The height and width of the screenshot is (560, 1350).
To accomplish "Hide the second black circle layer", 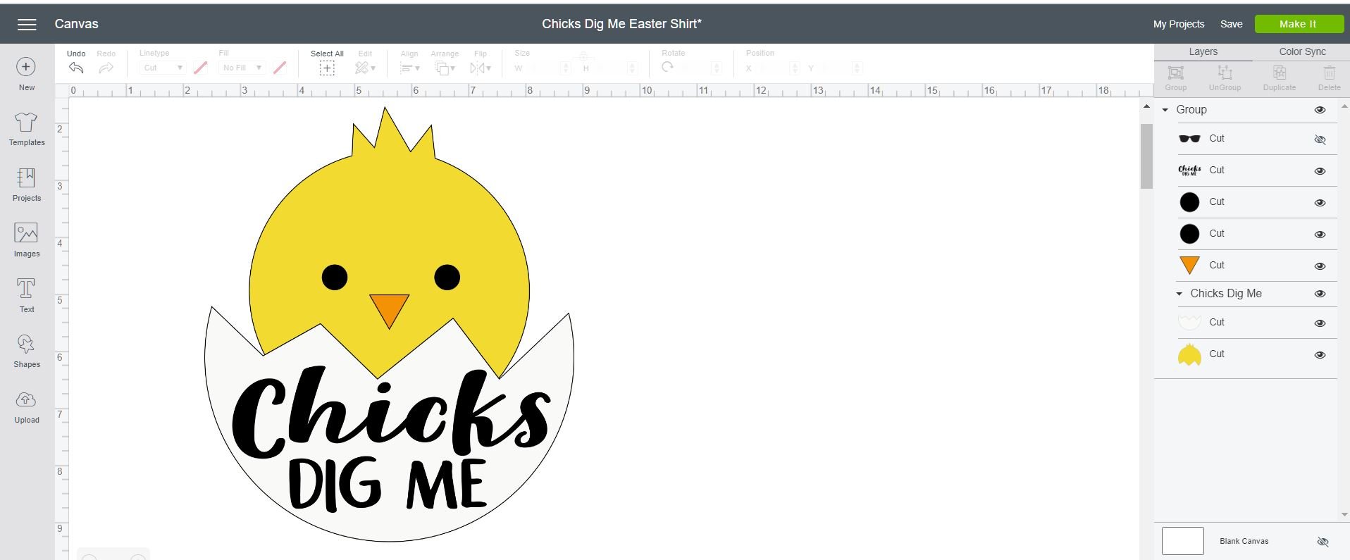I will pos(1320,235).
